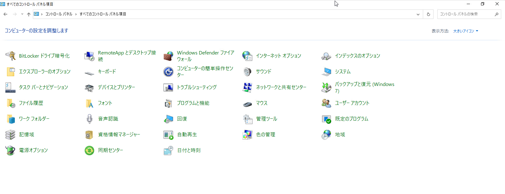505x194 pixels.
Task: Open the 回復 recovery icon
Action: [168, 119]
